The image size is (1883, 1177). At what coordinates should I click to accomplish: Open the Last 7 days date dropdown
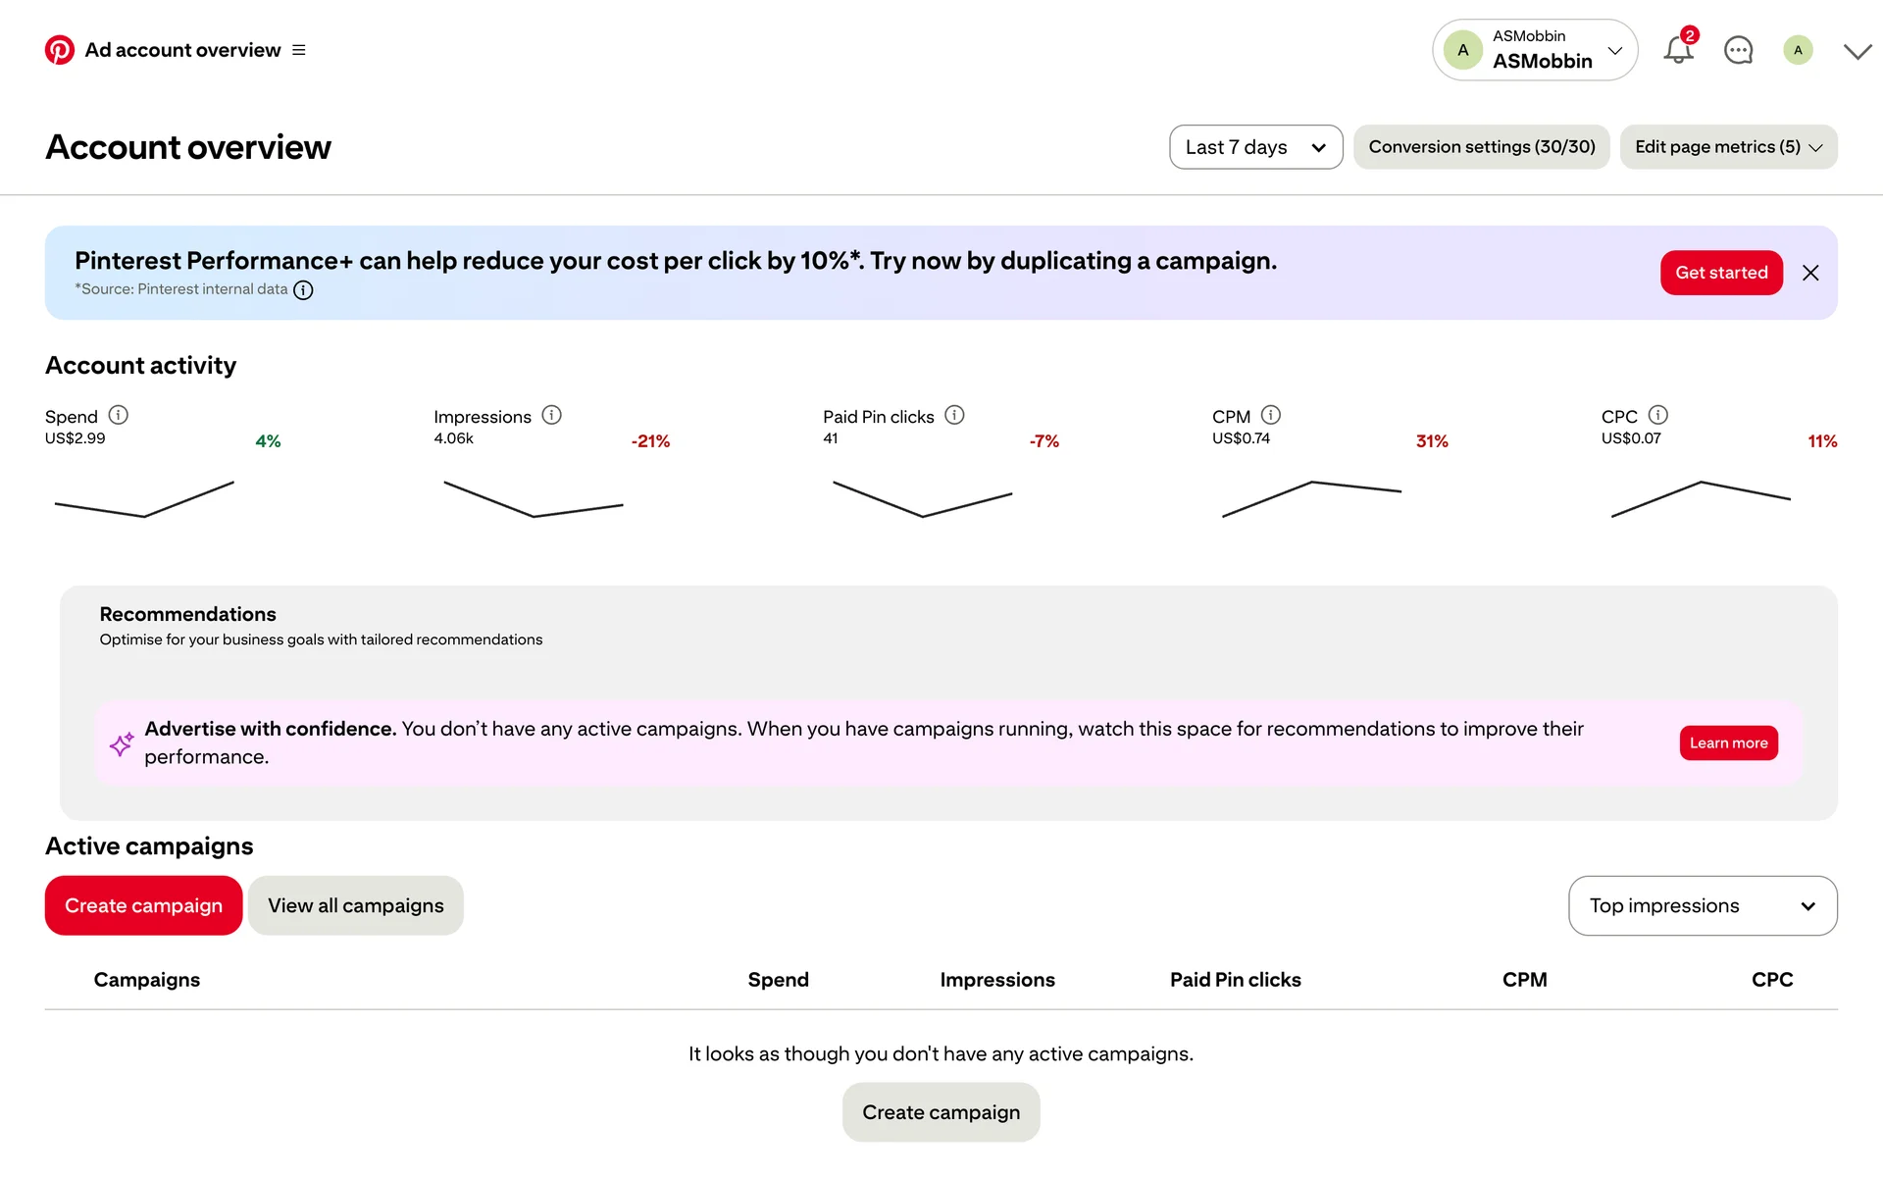[1255, 147]
